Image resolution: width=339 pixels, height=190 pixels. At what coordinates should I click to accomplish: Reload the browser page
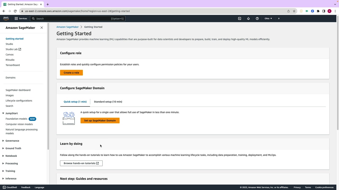(x=15, y=11)
